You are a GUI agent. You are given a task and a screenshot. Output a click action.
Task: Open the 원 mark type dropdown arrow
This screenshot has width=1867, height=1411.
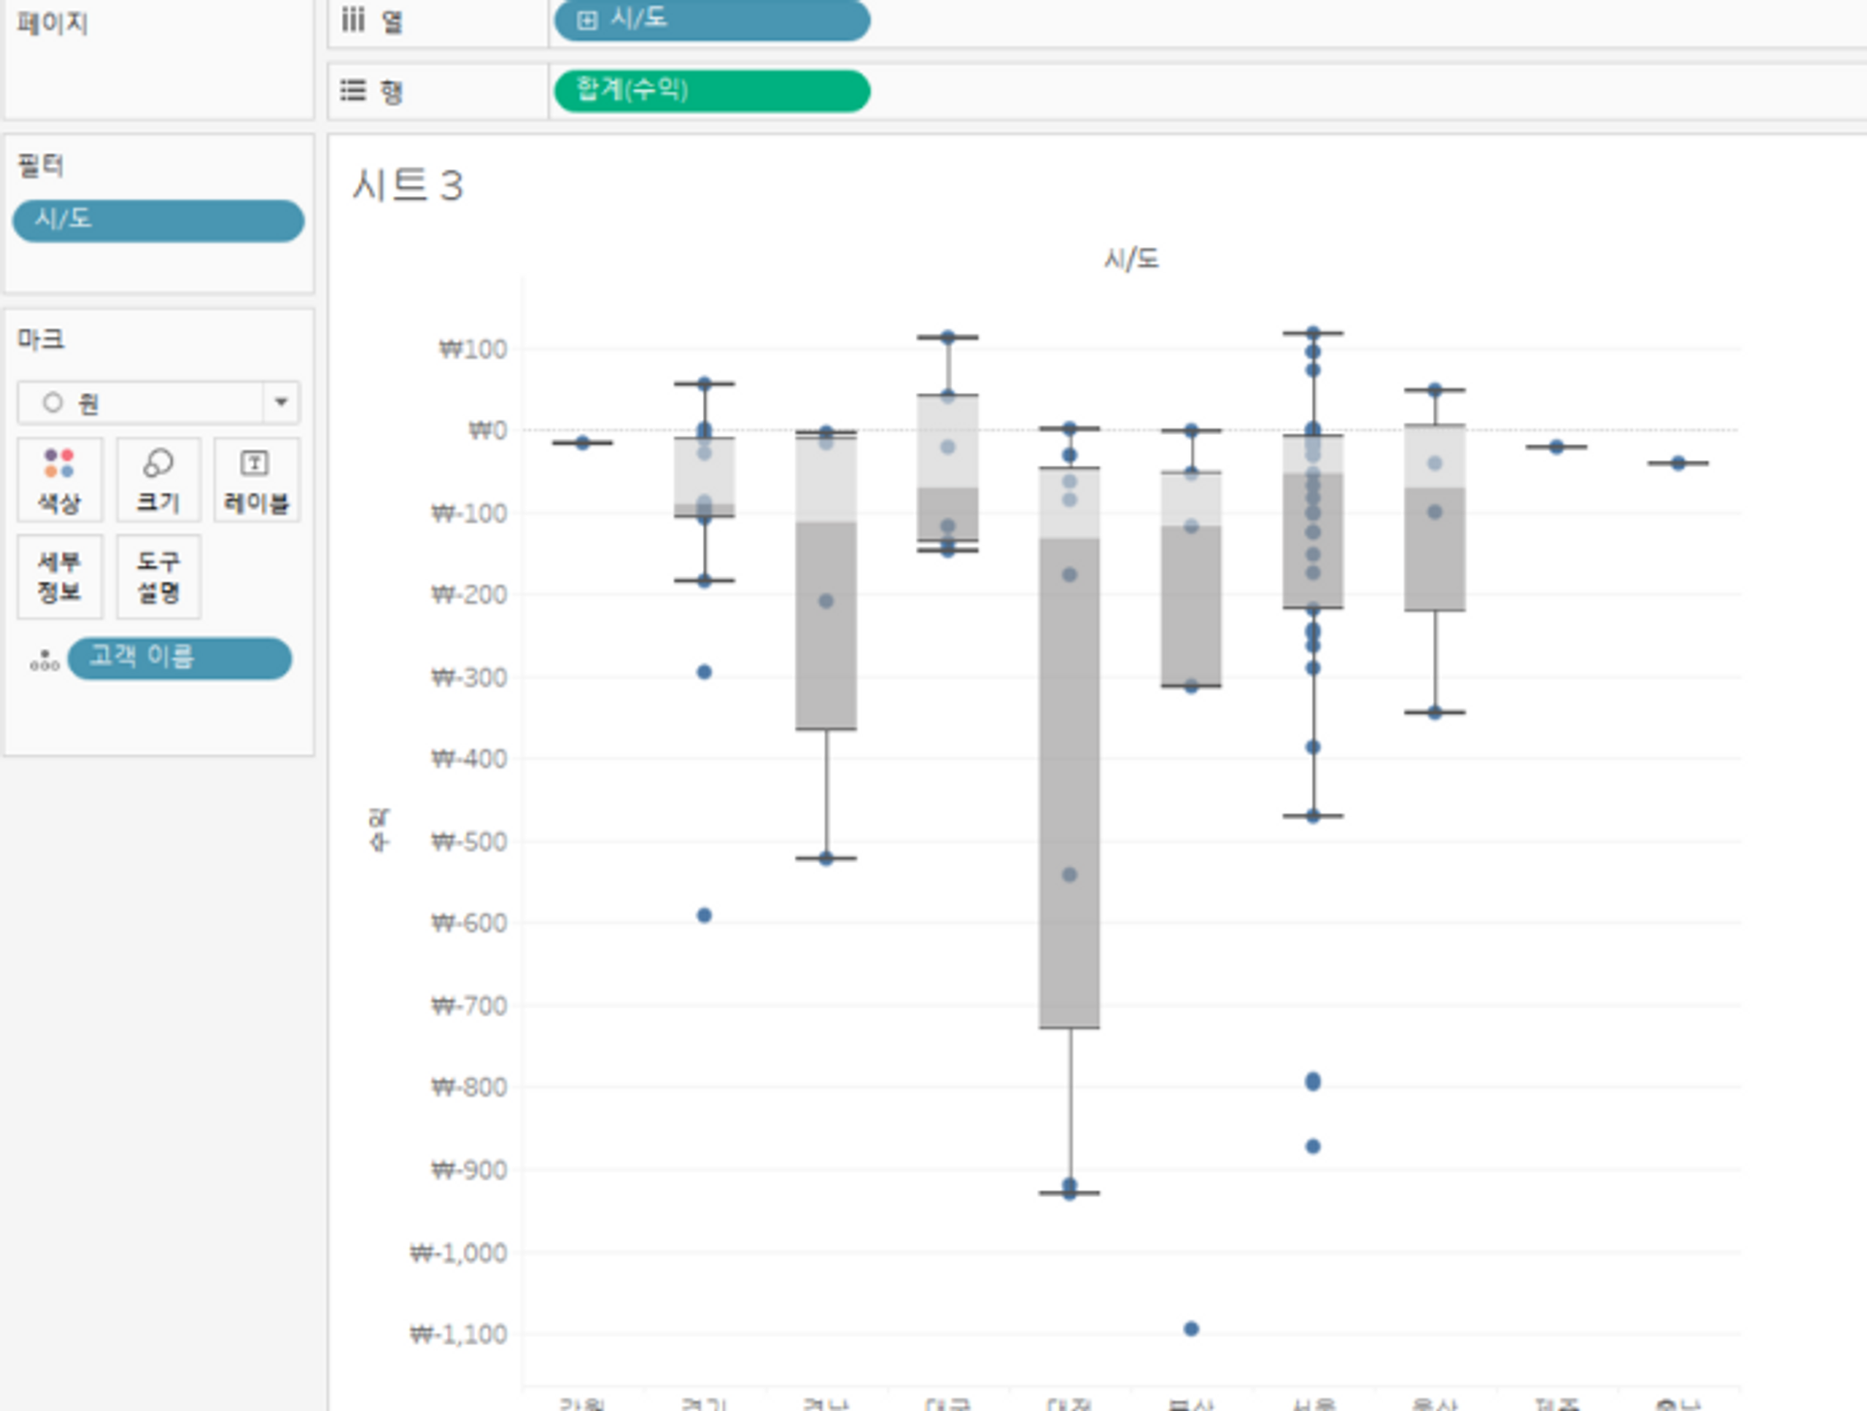point(280,402)
